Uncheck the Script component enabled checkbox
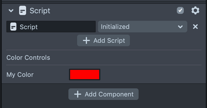Screen dimensions: 207x108 [x=180, y=10]
